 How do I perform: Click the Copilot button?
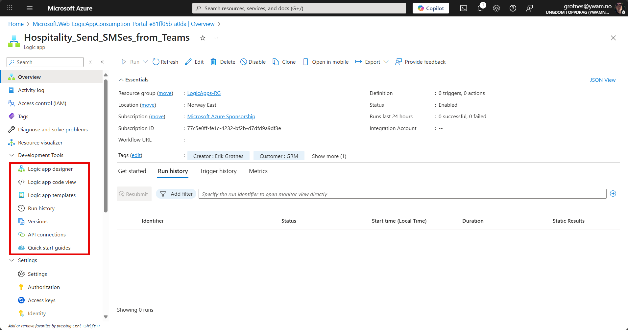click(x=431, y=8)
